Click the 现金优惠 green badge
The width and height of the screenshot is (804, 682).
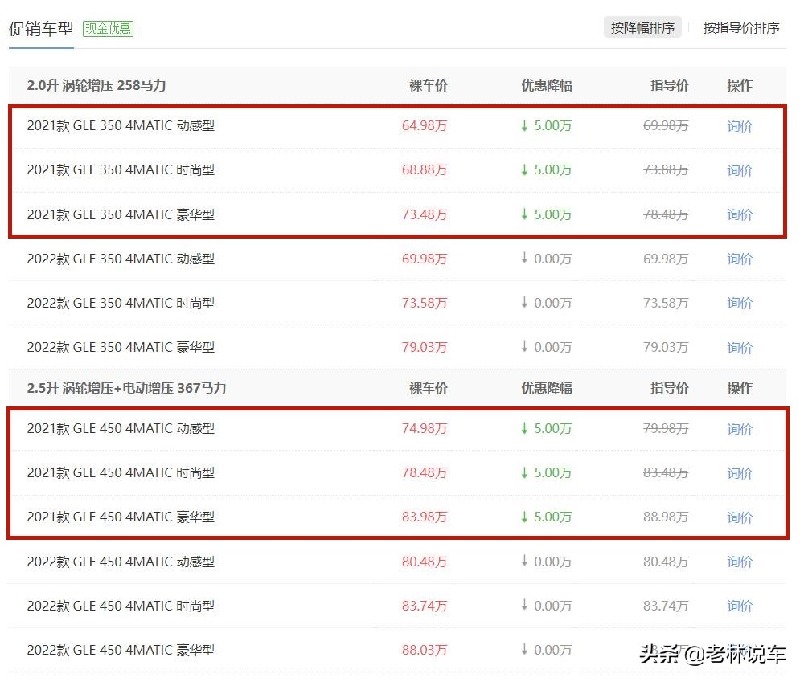click(x=108, y=30)
